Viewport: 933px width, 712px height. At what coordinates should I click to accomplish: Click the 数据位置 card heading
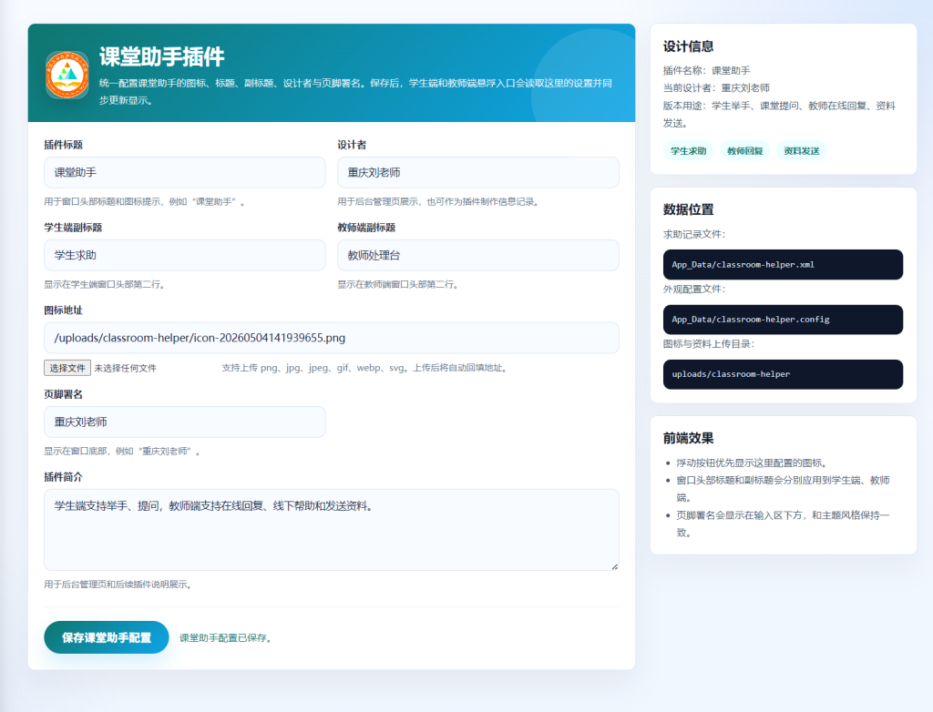[689, 209]
